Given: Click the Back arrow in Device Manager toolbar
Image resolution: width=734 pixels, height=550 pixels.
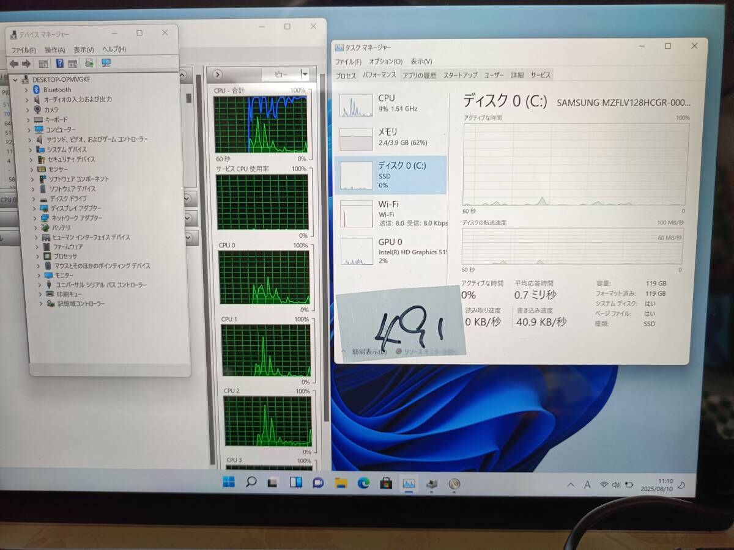Looking at the screenshot, I should coord(14,64).
